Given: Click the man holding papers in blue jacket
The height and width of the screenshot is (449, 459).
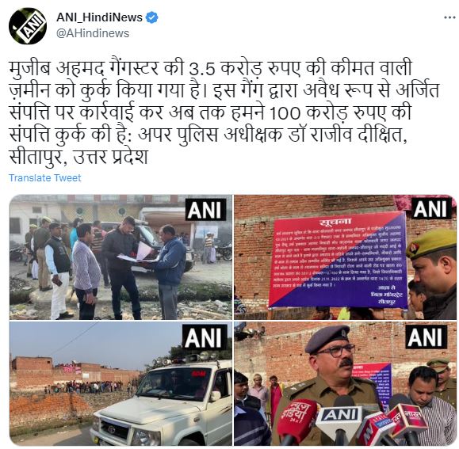Looking at the screenshot, I should click(x=166, y=272).
